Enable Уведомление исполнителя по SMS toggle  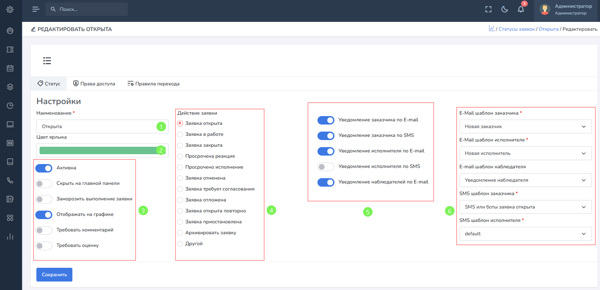(x=326, y=167)
